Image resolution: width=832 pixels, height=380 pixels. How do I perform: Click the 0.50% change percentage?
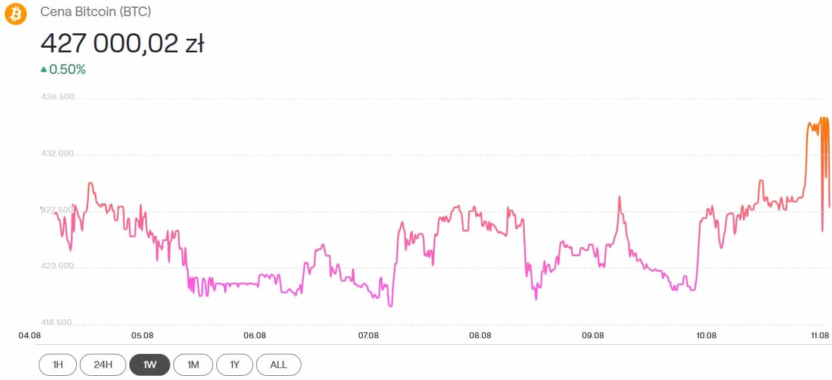click(67, 70)
